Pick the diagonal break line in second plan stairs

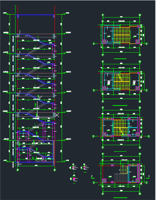(x=120, y=78)
